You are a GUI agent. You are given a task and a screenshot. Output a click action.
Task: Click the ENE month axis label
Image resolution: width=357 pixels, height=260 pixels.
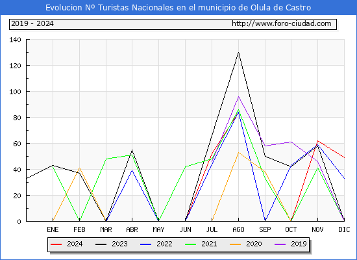(x=53, y=229)
